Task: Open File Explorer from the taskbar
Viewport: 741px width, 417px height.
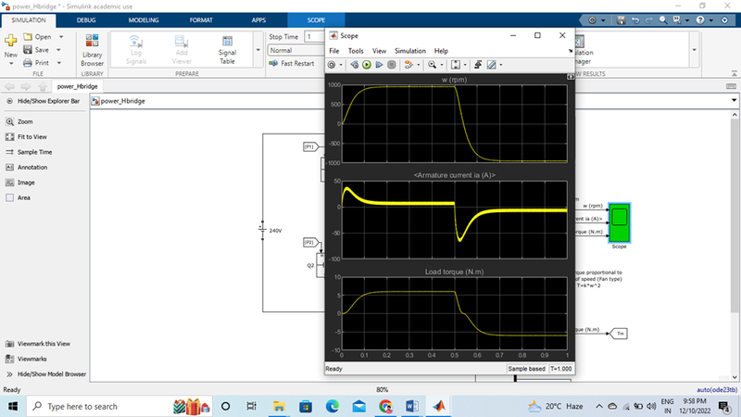Action: pyautogui.click(x=279, y=406)
